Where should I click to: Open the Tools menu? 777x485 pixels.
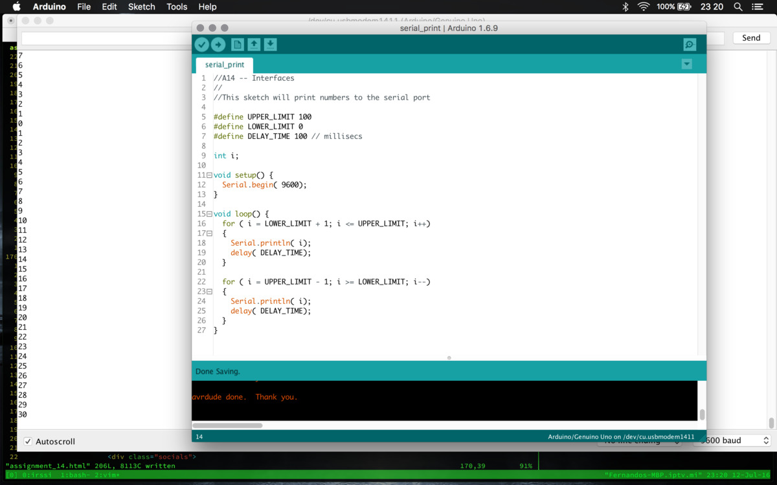177,6
